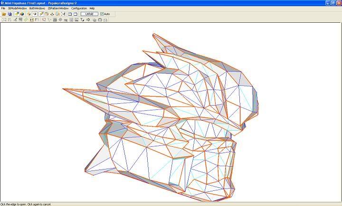Click the blue page beside the notepad icon
Screen dimensions: 342x206
pos(57,14)
